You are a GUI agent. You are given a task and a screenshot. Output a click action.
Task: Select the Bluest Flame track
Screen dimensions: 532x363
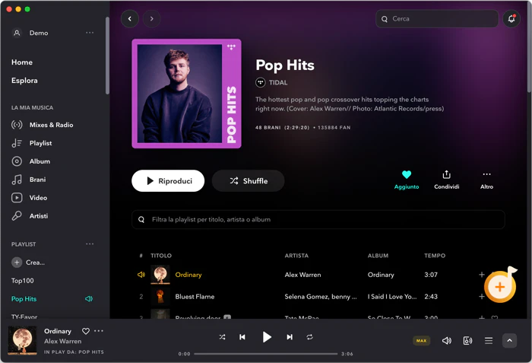pyautogui.click(x=195, y=297)
